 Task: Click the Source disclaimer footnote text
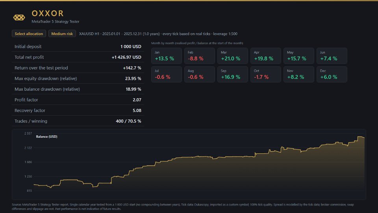pos(183,207)
